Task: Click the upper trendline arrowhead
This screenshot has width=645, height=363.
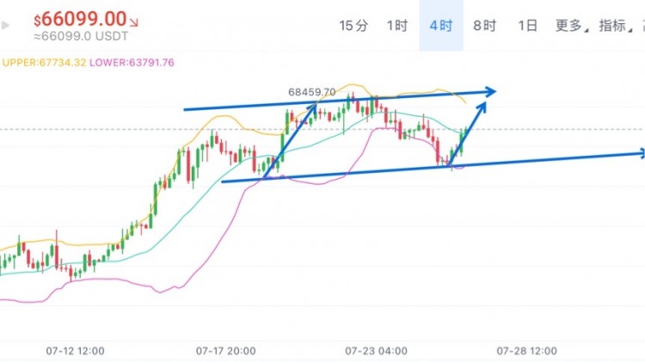Action: [x=490, y=90]
